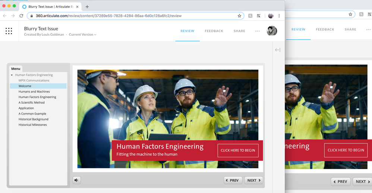Select Historical Milestones menu item
The image size is (372, 193).
click(33, 125)
